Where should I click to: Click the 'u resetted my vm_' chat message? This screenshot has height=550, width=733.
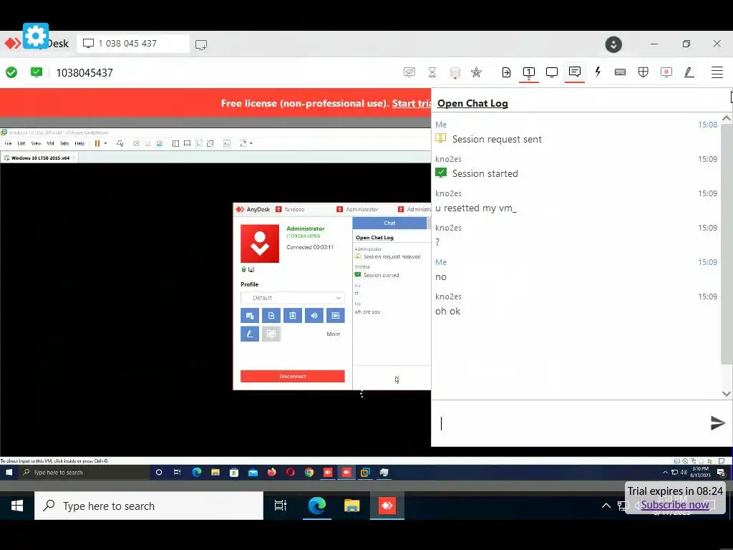coord(476,208)
